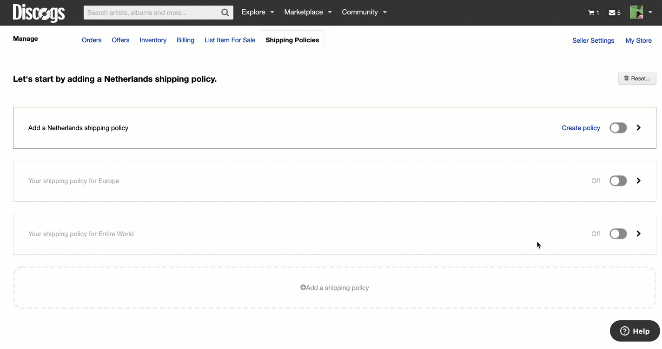Open the Help widget button

(x=635, y=331)
